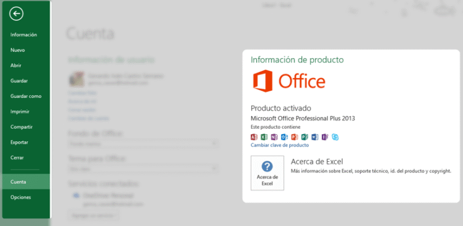Click the orange Office logo
The height and width of the screenshot is (226, 463).
click(289, 81)
